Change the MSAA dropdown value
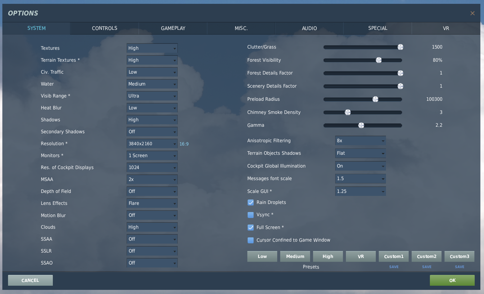This screenshot has width=484, height=294. (x=152, y=180)
